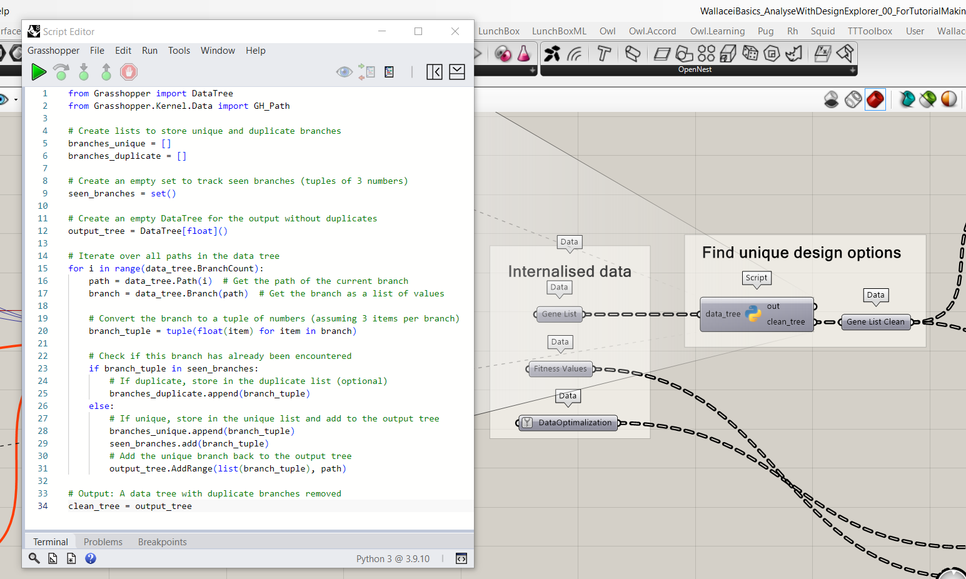
Task: Click the restart script curved arrow icon
Action: tap(61, 72)
